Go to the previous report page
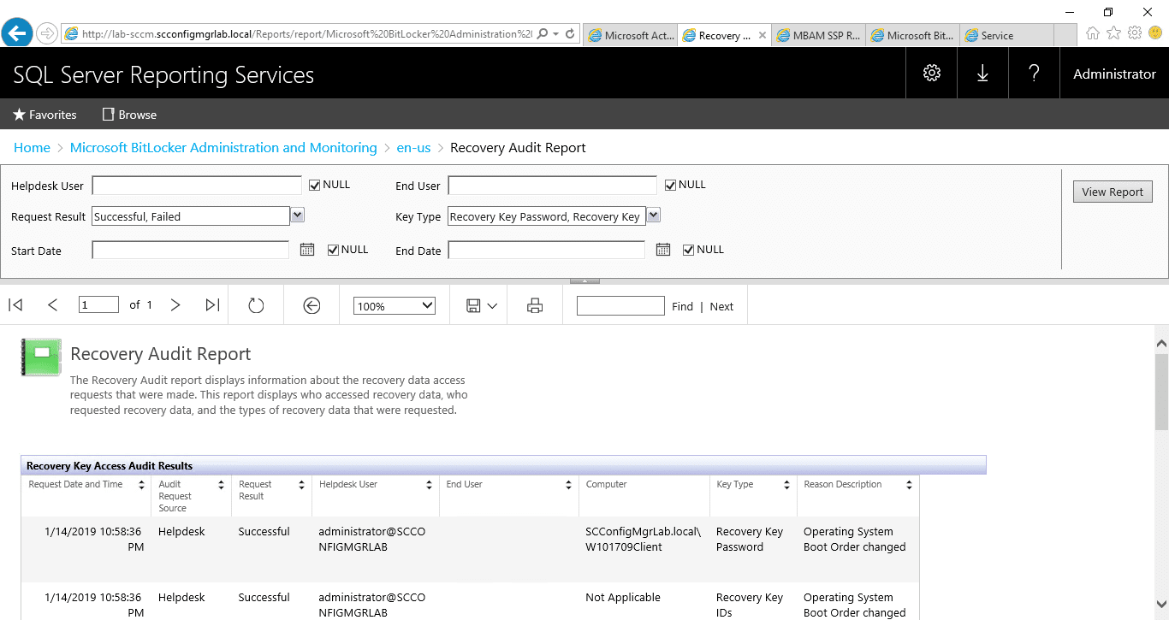This screenshot has width=1169, height=620. [x=53, y=305]
